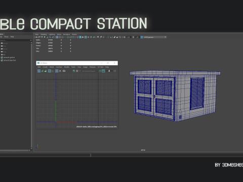243x182 pixels.
Task: Click the station wireframe model in viewport
Action: click(x=175, y=96)
